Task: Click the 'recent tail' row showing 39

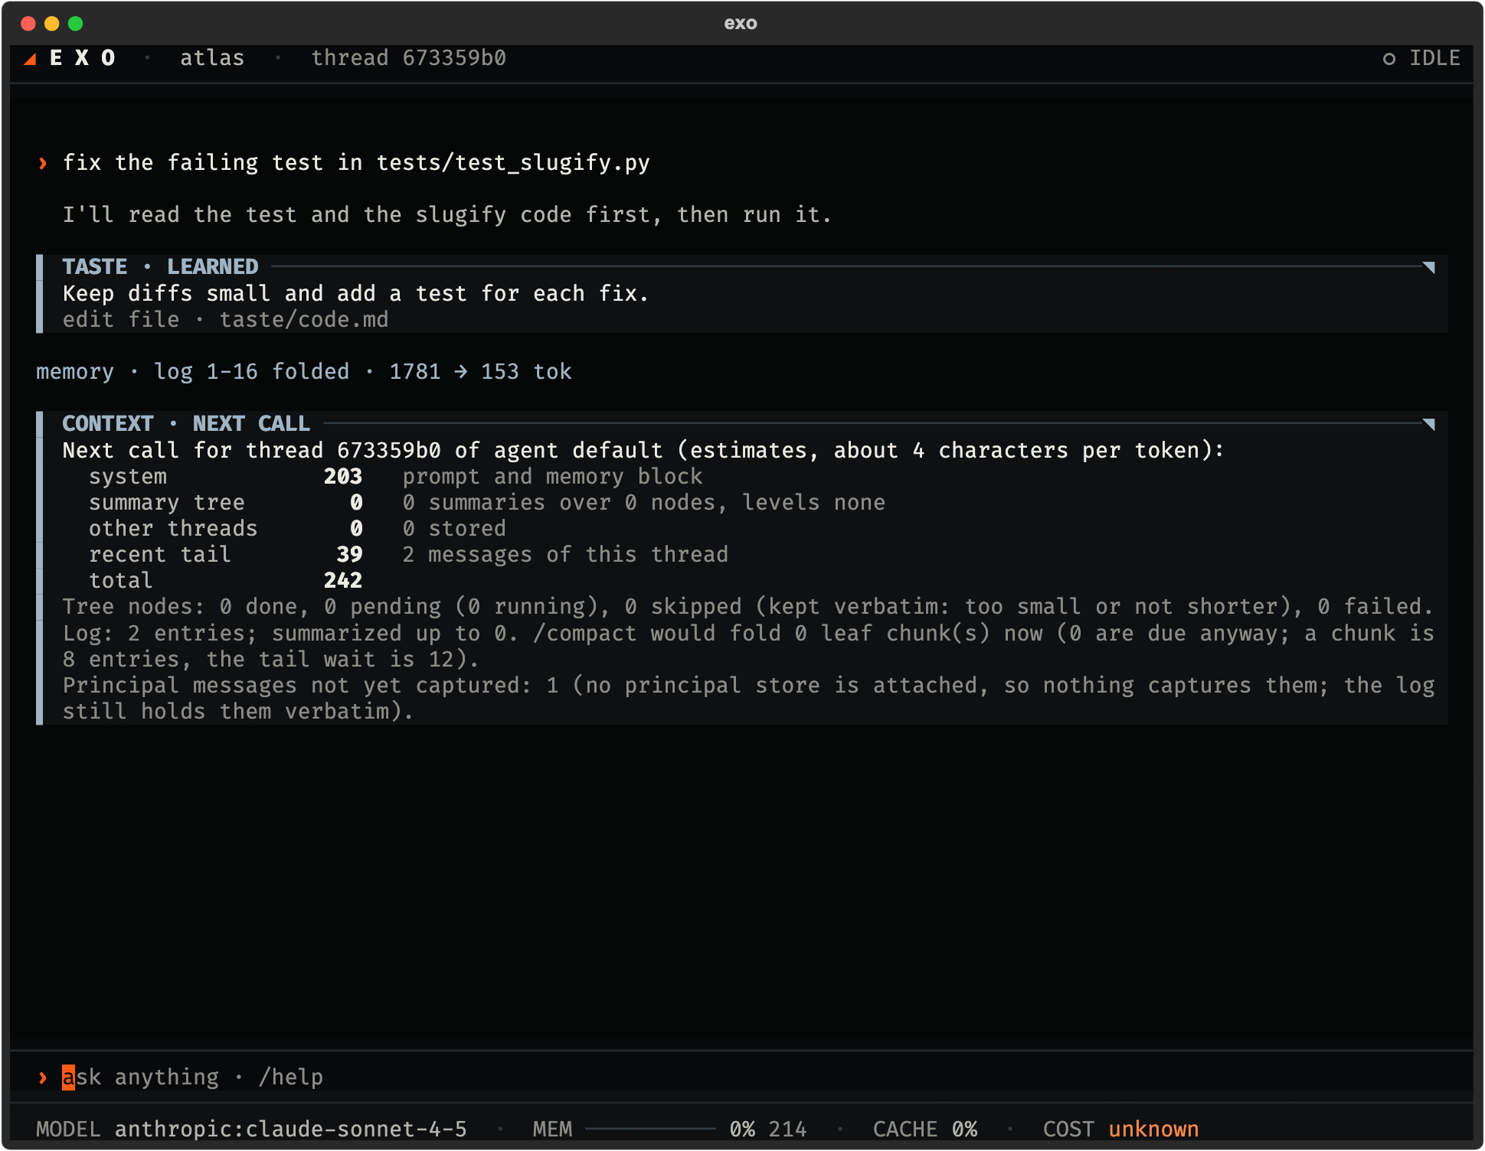Action: coord(408,555)
